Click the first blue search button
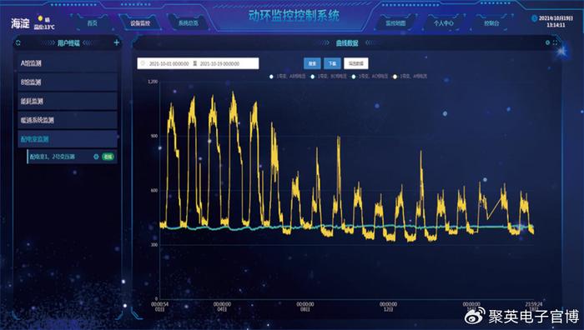Image resolution: width=584 pixels, height=330 pixels. (x=312, y=63)
